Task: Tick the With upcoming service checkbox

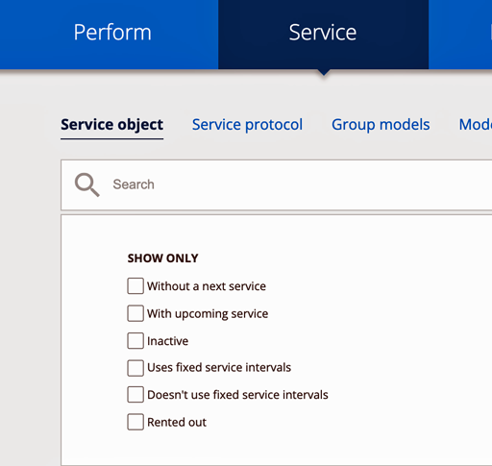Action: (x=135, y=313)
